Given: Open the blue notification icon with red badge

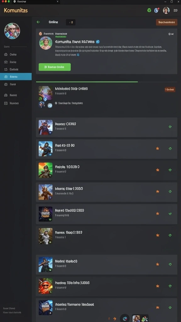Looking at the screenshot, I should click(x=156, y=10).
